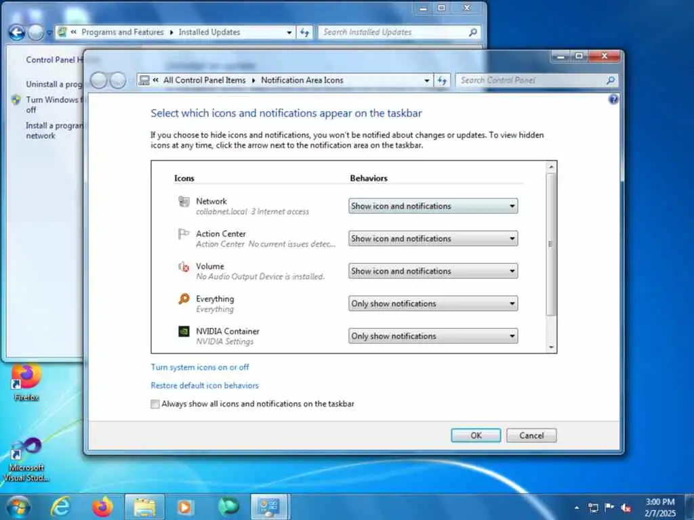
Task: Open the Windows Start menu
Action: 18,506
